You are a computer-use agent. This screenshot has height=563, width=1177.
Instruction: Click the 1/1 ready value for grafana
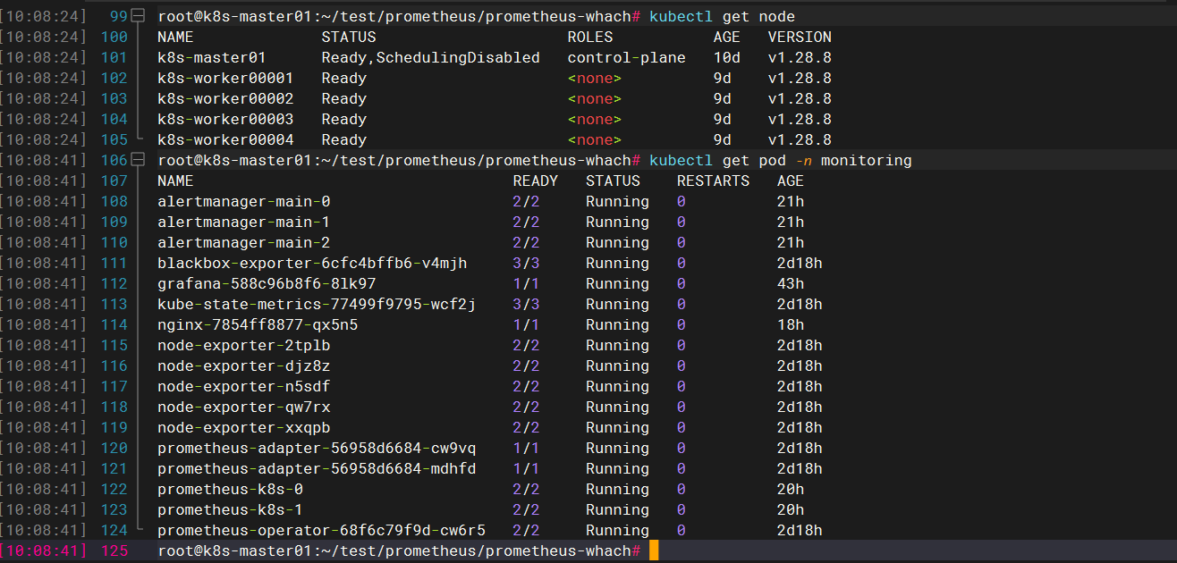click(526, 283)
